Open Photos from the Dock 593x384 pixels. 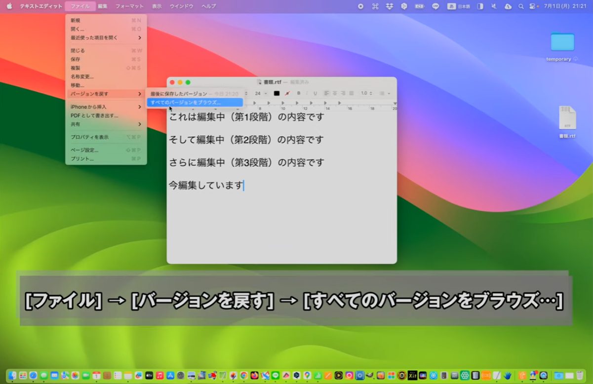(76, 376)
